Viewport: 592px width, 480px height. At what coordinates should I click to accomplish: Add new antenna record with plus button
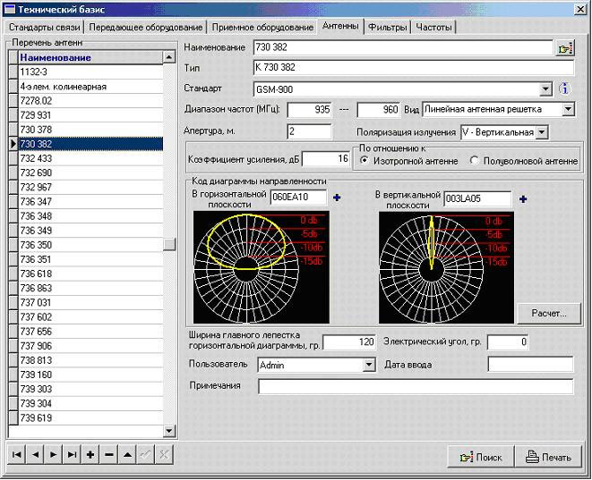click(x=90, y=455)
